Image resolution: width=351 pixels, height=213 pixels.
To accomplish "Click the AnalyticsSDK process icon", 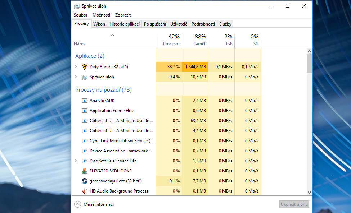I will (x=84, y=101).
